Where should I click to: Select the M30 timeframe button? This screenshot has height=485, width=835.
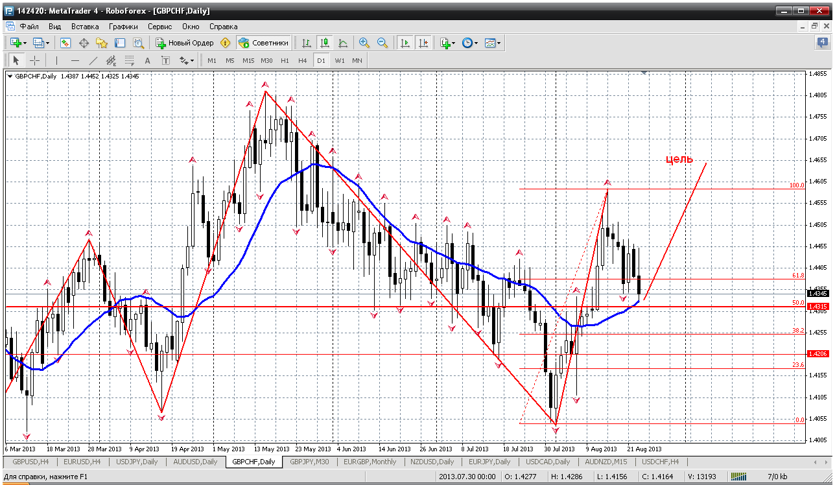(266, 60)
